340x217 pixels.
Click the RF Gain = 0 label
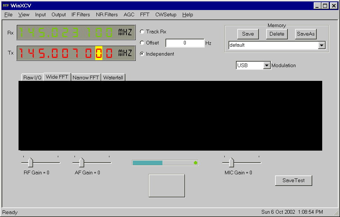click(x=36, y=172)
